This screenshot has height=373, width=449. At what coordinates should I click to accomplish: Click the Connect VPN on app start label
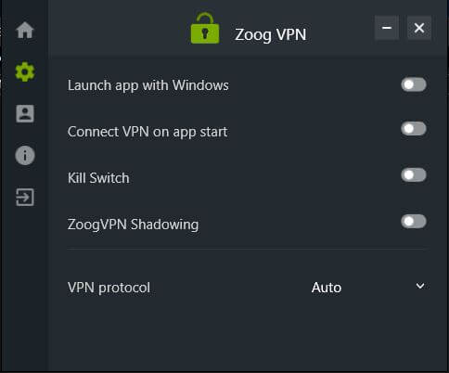pos(148,132)
